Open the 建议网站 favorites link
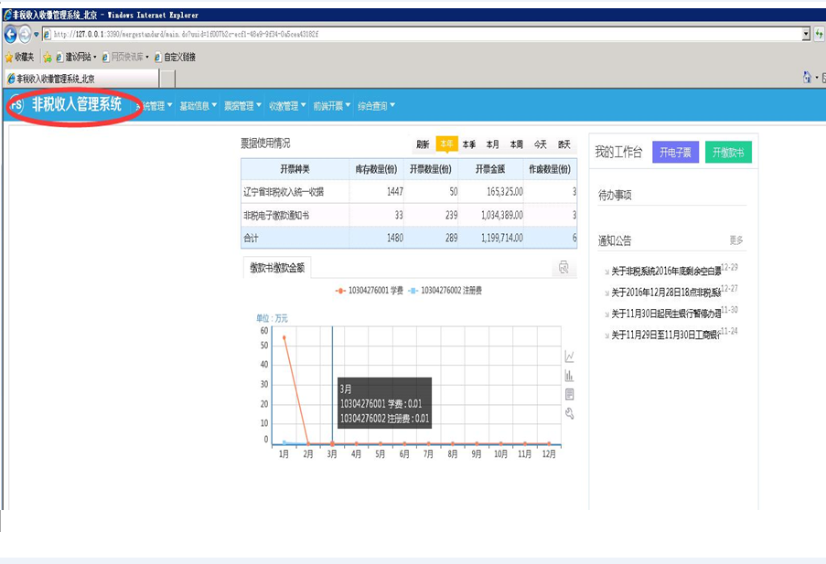Image resolution: width=826 pixels, height=564 pixels. [77, 57]
